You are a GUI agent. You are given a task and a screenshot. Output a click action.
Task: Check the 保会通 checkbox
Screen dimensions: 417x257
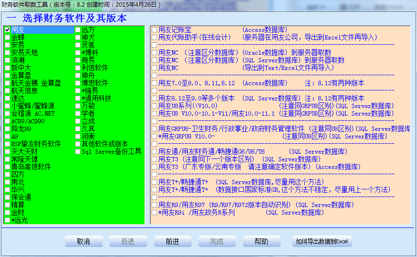coord(8,198)
